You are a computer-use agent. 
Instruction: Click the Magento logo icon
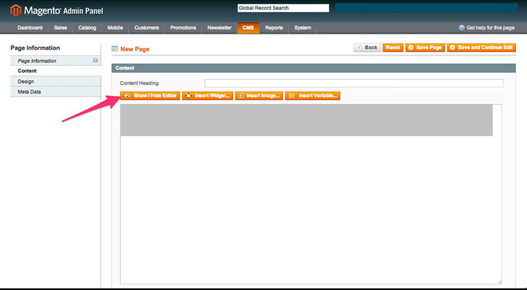[x=15, y=10]
